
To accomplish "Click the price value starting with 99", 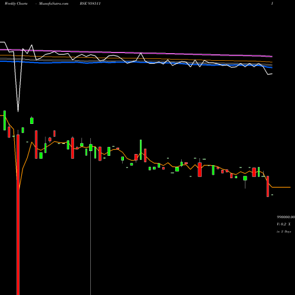I will click(286, 217).
